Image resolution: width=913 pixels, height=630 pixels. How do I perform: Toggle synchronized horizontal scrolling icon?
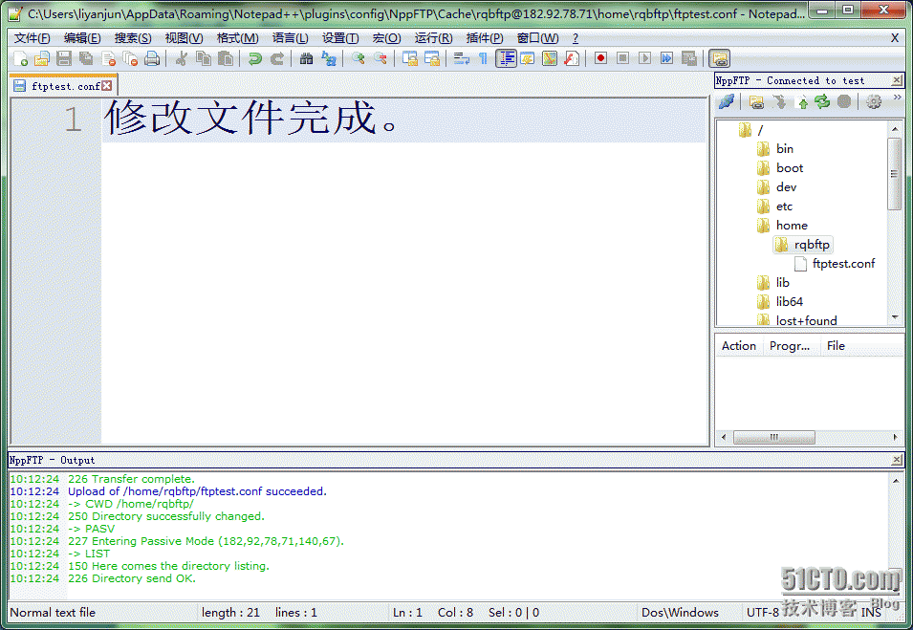[x=432, y=59]
